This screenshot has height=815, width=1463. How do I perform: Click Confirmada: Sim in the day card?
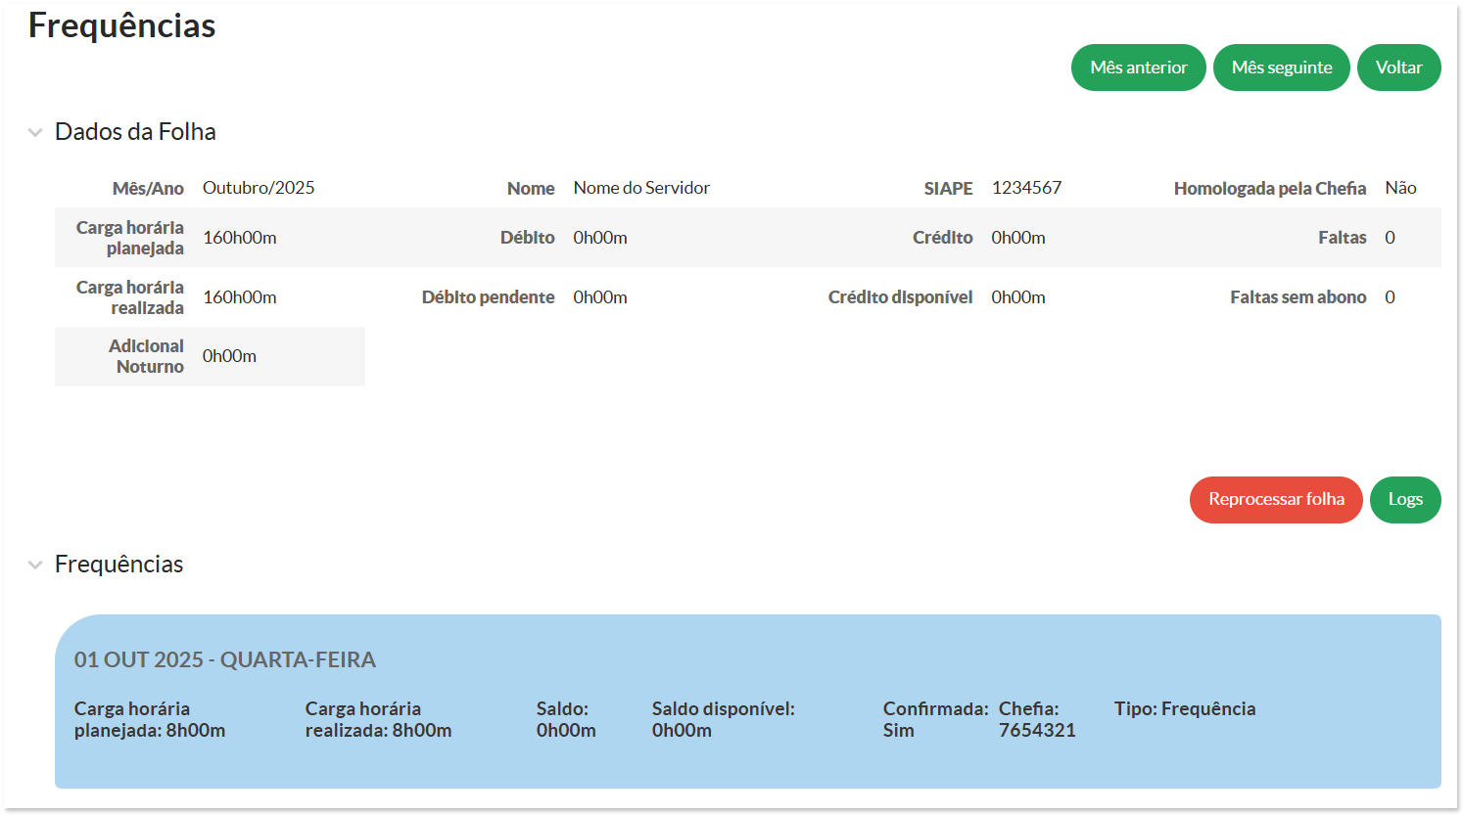934,720
